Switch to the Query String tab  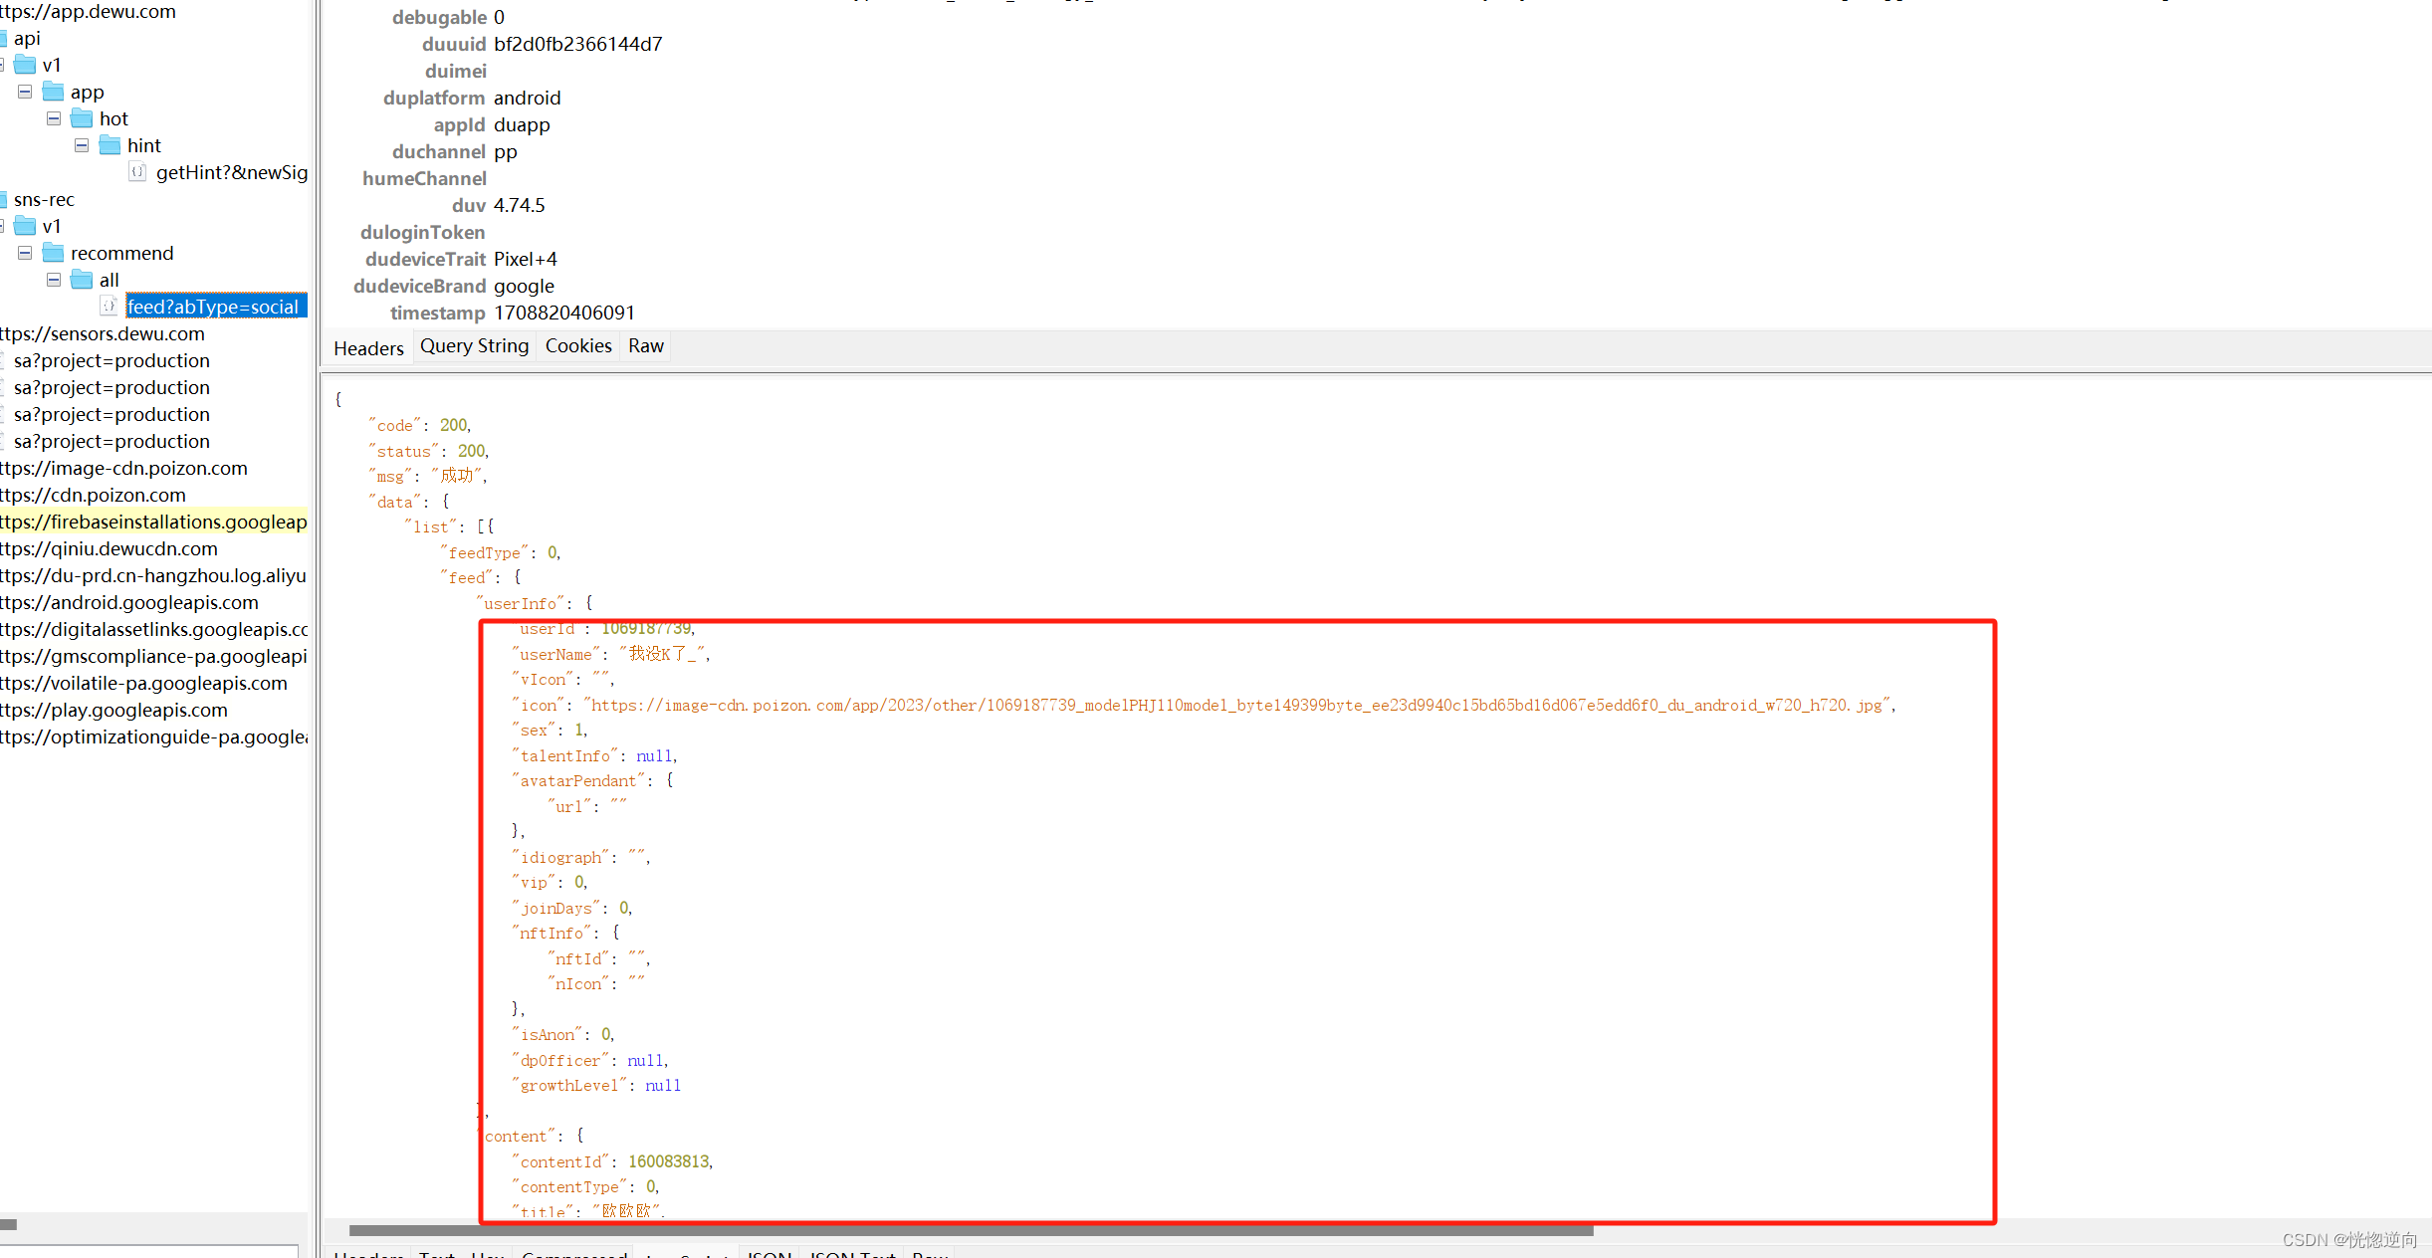pos(474,346)
